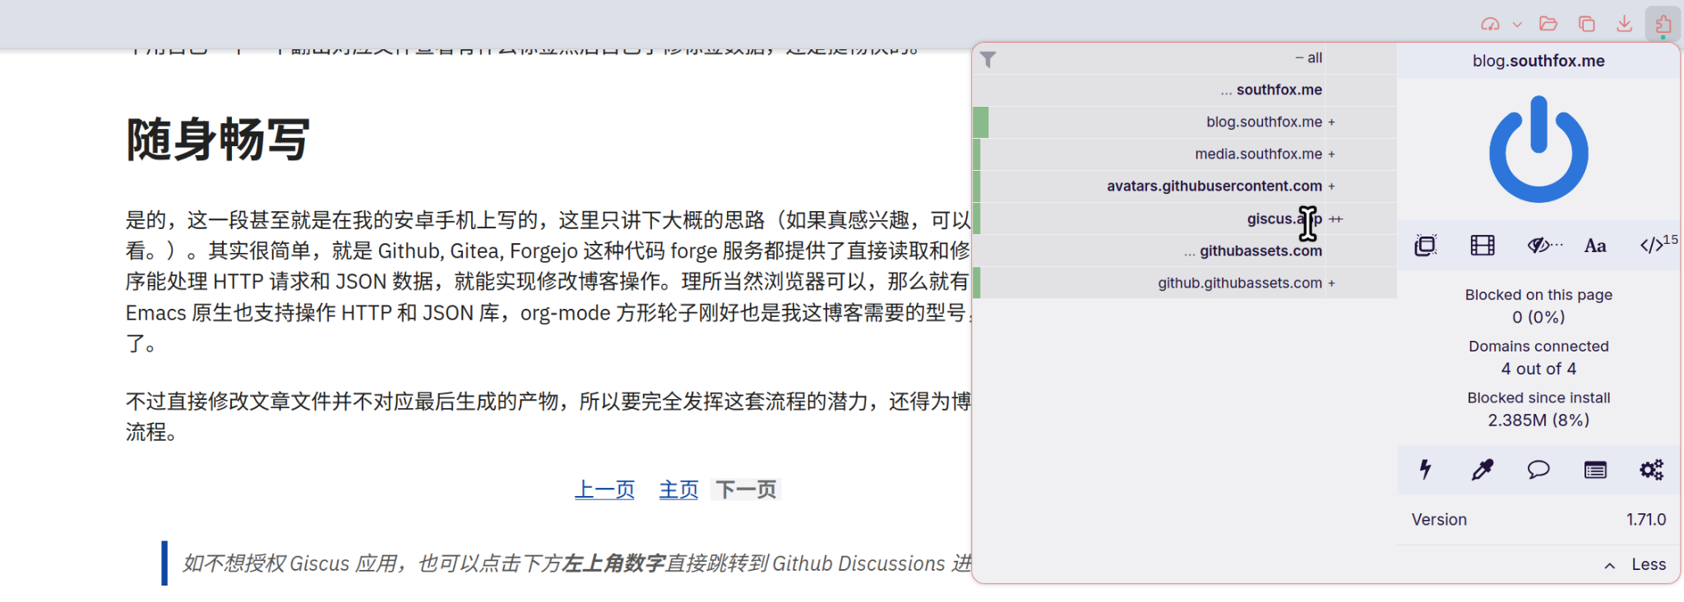This screenshot has height=602, width=1684.
Task: Click the 随身畅写 section heading
Action: click(x=218, y=139)
